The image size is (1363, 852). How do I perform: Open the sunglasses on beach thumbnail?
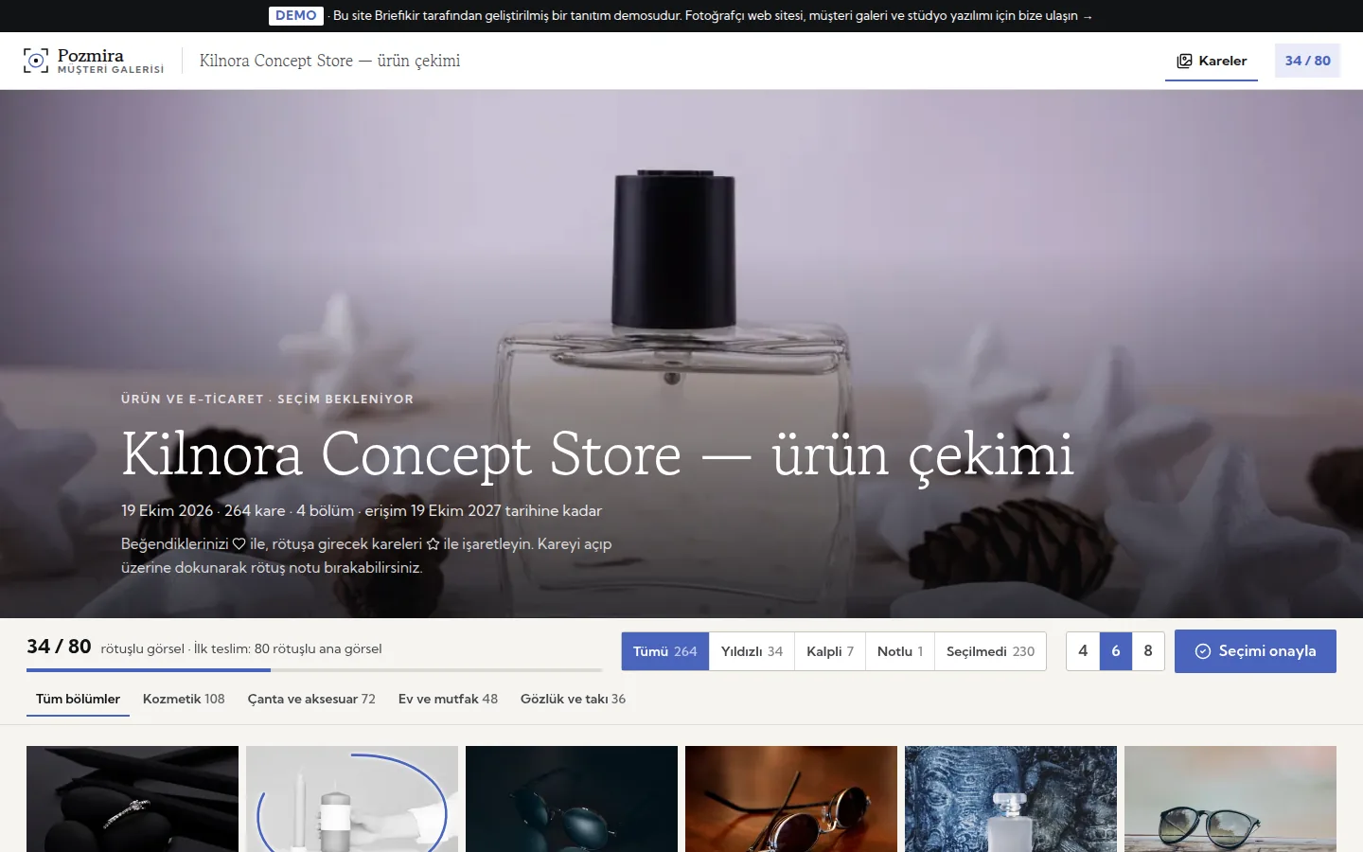click(x=1230, y=799)
